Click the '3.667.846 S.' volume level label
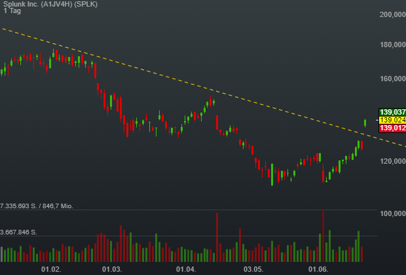This screenshot has width=406, height=275. point(18,232)
